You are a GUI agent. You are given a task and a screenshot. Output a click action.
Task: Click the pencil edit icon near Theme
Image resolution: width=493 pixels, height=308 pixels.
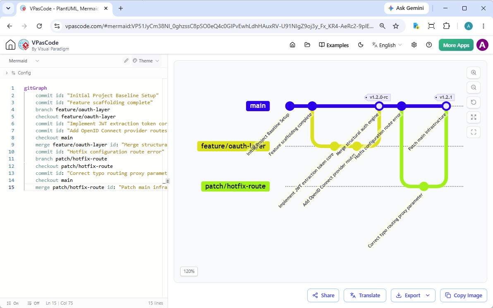(126, 61)
